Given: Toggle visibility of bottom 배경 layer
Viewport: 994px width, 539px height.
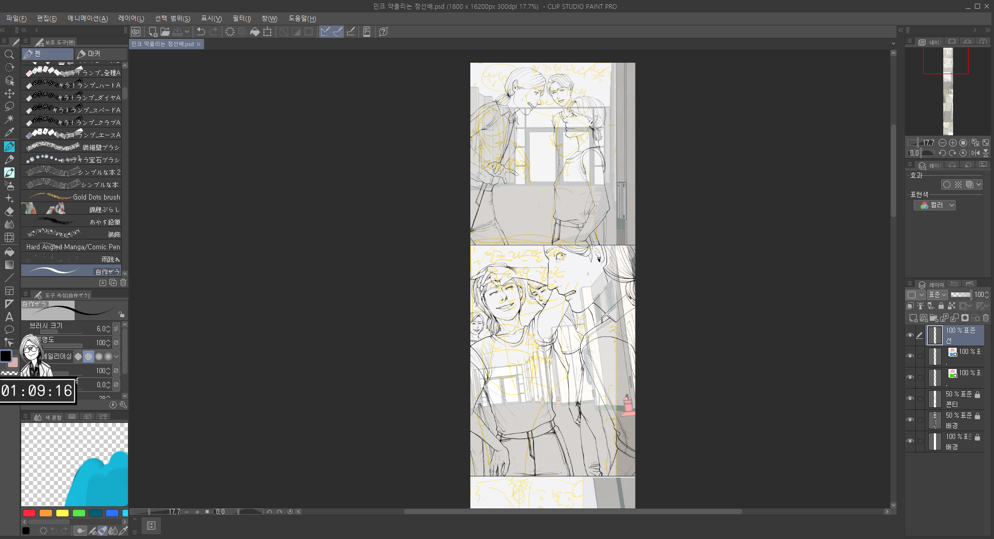Looking at the screenshot, I should coord(910,441).
